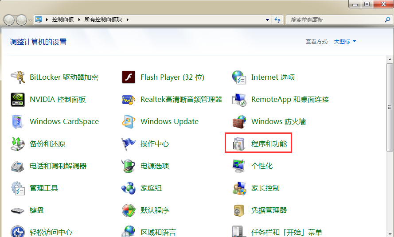Minimize the control panel window

[x=355, y=4]
